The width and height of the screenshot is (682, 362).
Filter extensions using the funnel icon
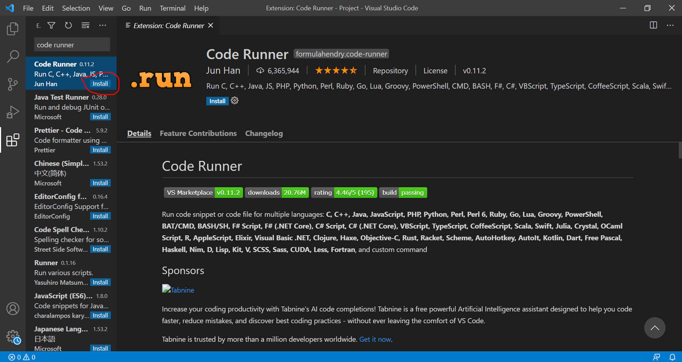51,25
